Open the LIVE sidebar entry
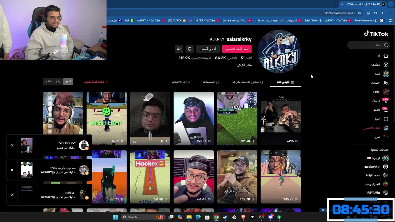This screenshot has height=222, width=395. 381,92
